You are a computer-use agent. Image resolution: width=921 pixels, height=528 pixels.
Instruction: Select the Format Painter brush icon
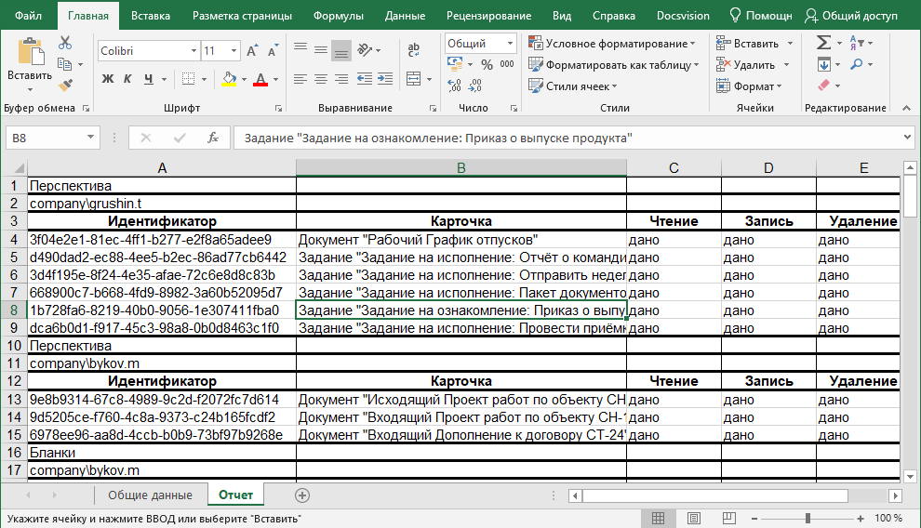click(64, 85)
